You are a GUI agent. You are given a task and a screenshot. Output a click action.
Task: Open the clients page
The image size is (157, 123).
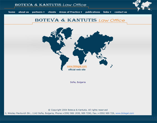(x=52, y=12)
